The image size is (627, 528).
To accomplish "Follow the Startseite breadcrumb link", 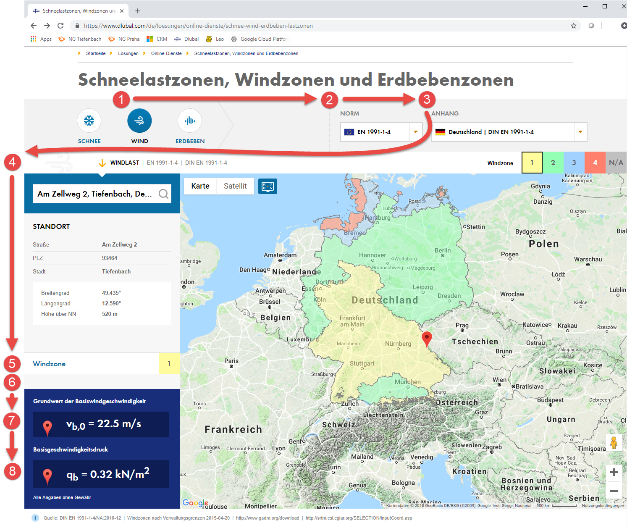I will tap(95, 53).
